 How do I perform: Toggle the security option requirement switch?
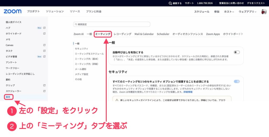[237, 81]
